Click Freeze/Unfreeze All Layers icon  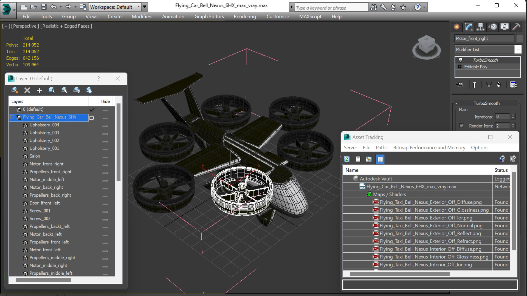[89, 90]
